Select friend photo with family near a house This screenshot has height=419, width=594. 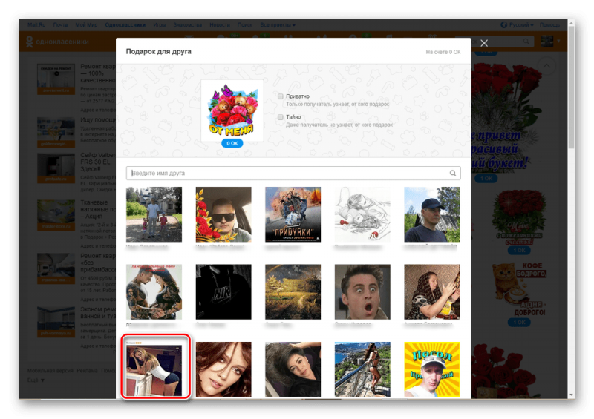click(154, 214)
